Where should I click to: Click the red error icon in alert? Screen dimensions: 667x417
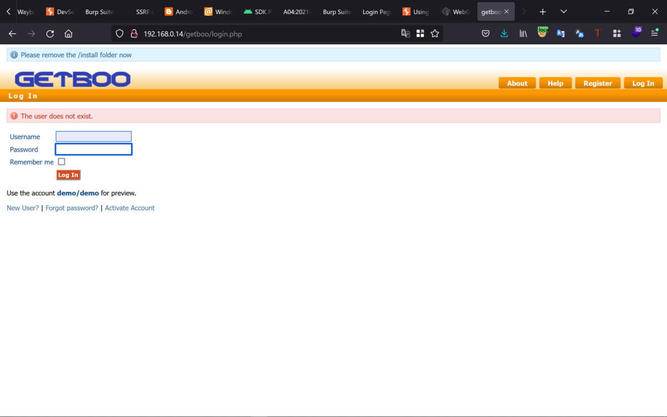click(x=14, y=116)
